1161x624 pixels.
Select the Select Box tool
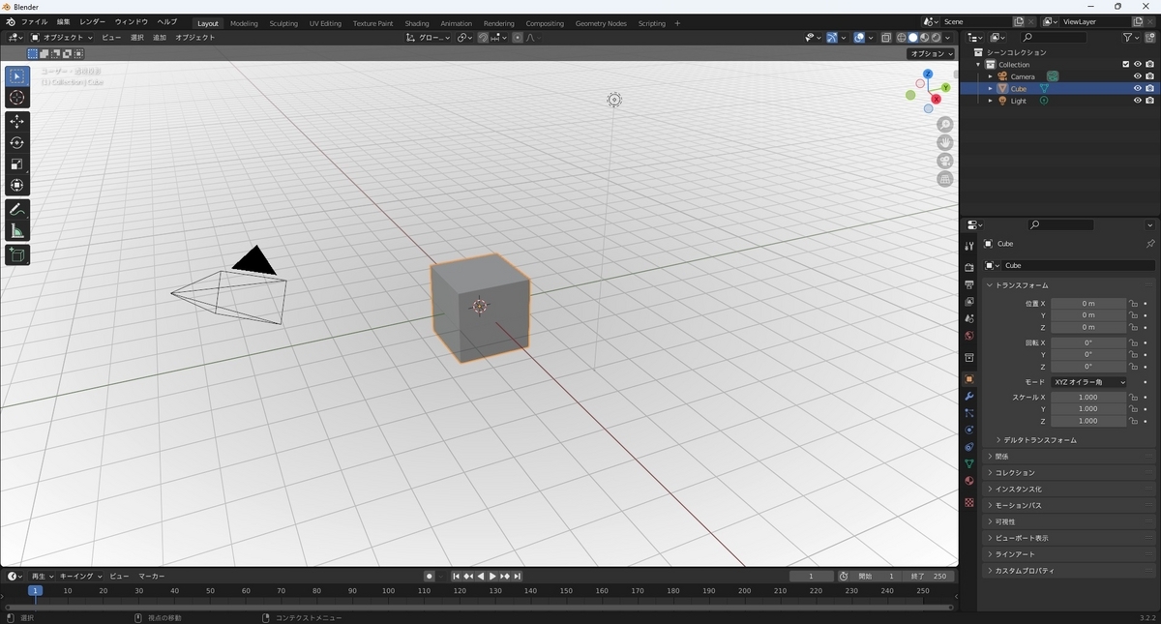click(x=17, y=76)
